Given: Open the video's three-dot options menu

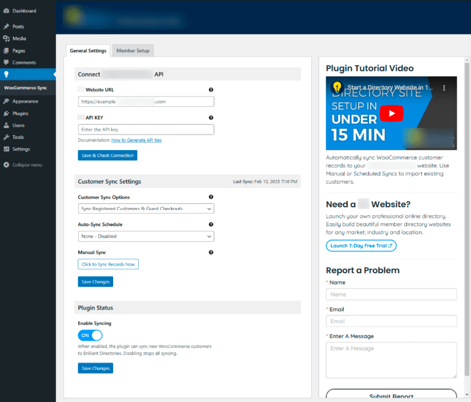Looking at the screenshot, I should (x=444, y=88).
